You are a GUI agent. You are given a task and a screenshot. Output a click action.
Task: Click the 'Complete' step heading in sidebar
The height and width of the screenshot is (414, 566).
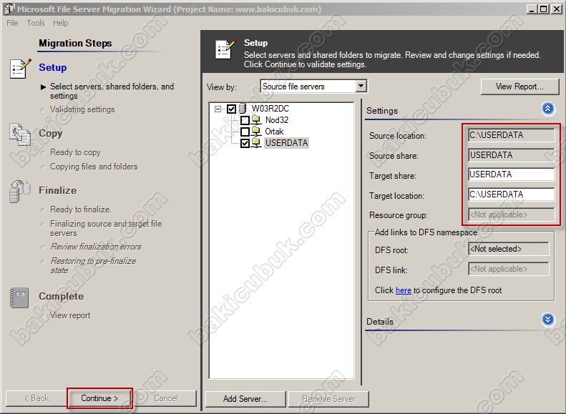pyautogui.click(x=62, y=297)
